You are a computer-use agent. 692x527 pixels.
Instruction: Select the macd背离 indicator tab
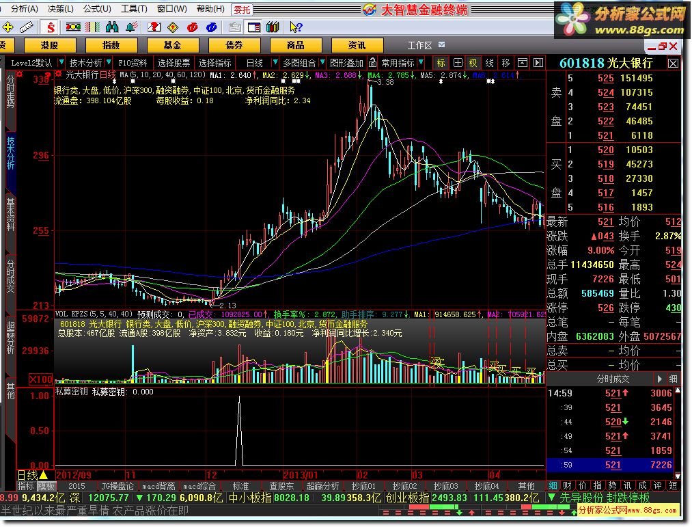pyautogui.click(x=158, y=486)
